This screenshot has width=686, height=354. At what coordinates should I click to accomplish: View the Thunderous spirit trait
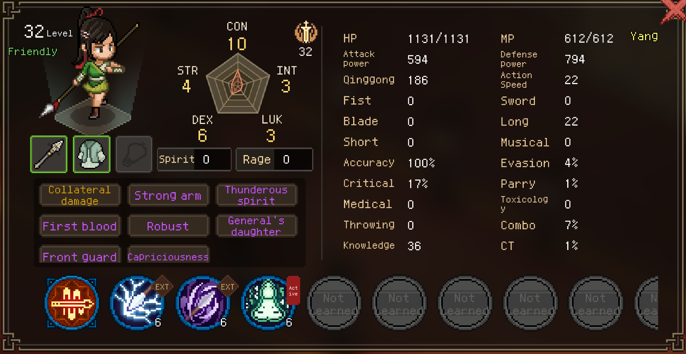coord(256,195)
